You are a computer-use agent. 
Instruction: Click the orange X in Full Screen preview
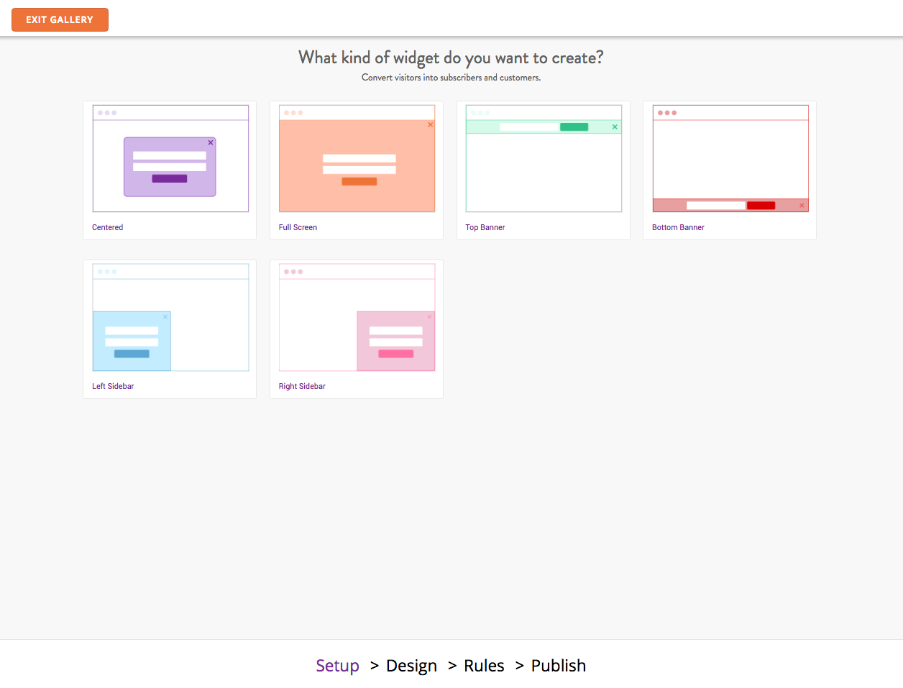pos(431,124)
